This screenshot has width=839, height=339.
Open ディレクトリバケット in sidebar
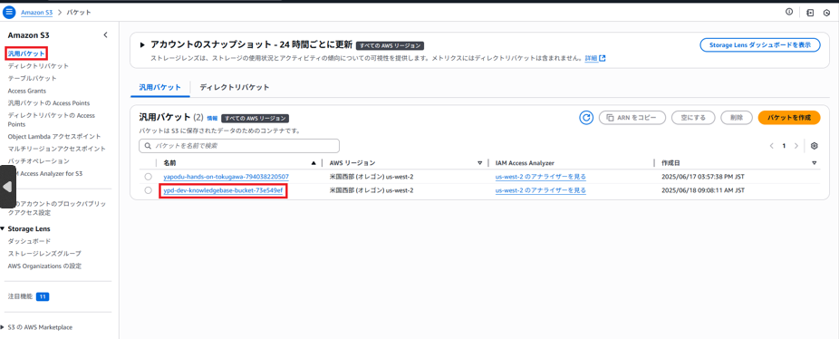(x=38, y=66)
